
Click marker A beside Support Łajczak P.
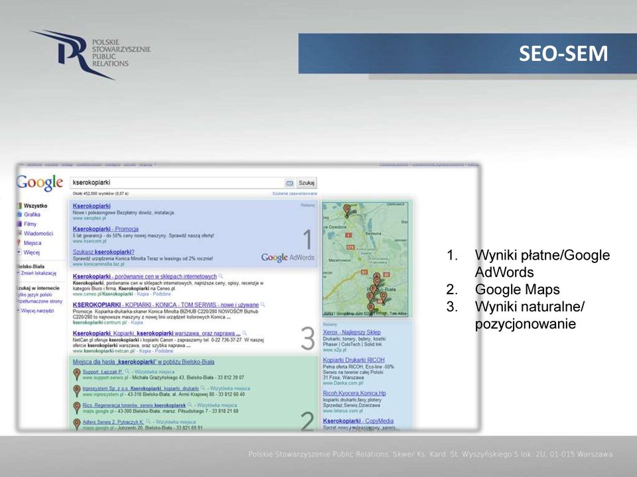[x=77, y=374]
